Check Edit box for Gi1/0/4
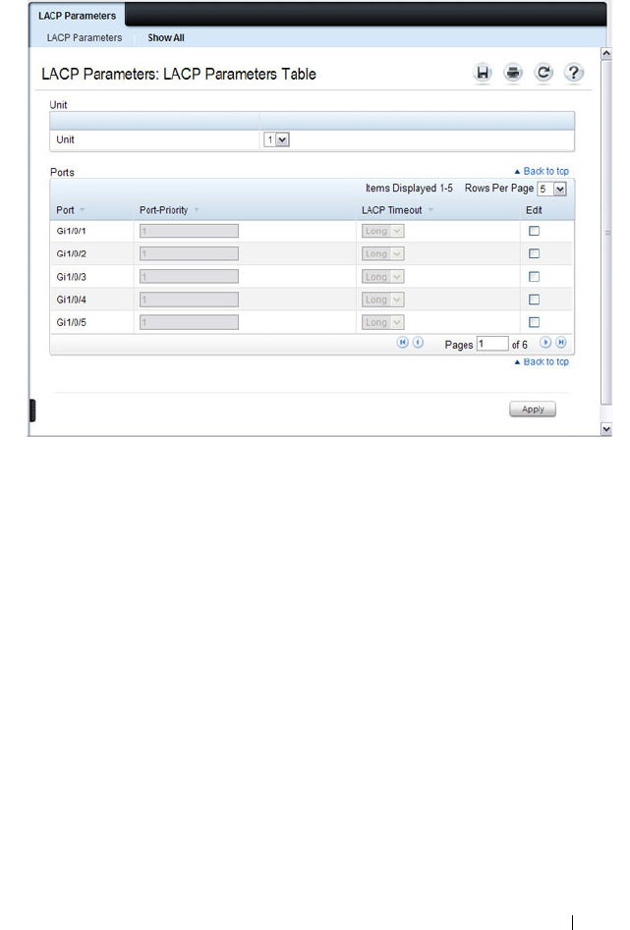This screenshot has height=930, width=630. pos(534,300)
